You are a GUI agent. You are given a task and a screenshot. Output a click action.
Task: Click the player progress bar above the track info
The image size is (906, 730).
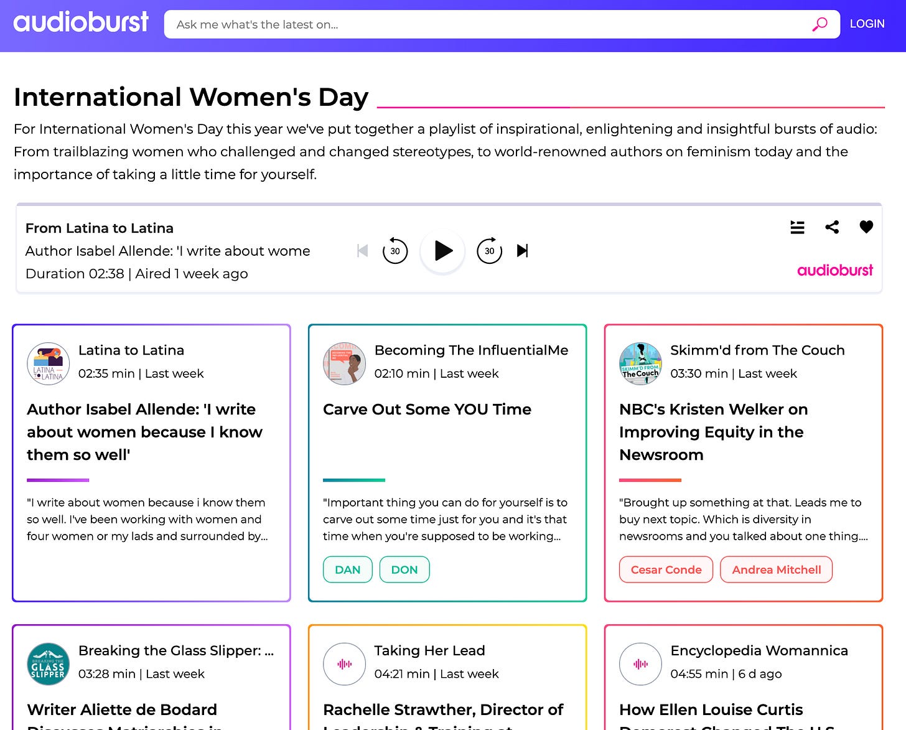tap(449, 204)
